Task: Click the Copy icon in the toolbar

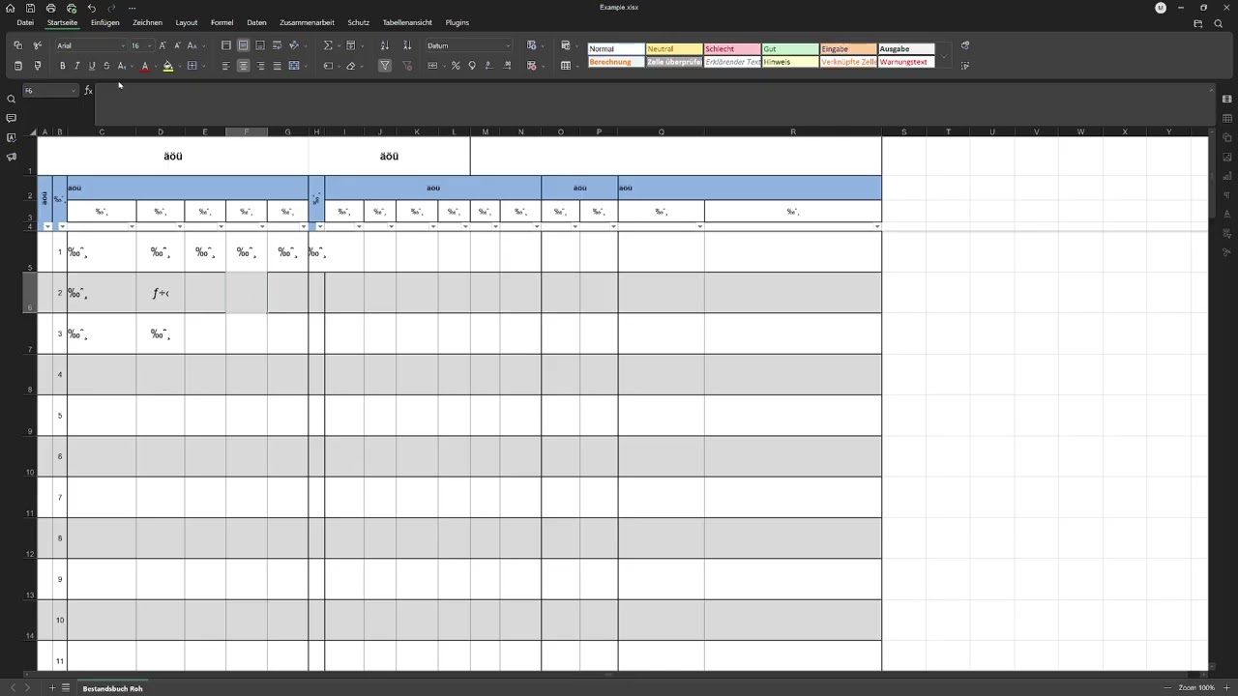Action: (17, 45)
